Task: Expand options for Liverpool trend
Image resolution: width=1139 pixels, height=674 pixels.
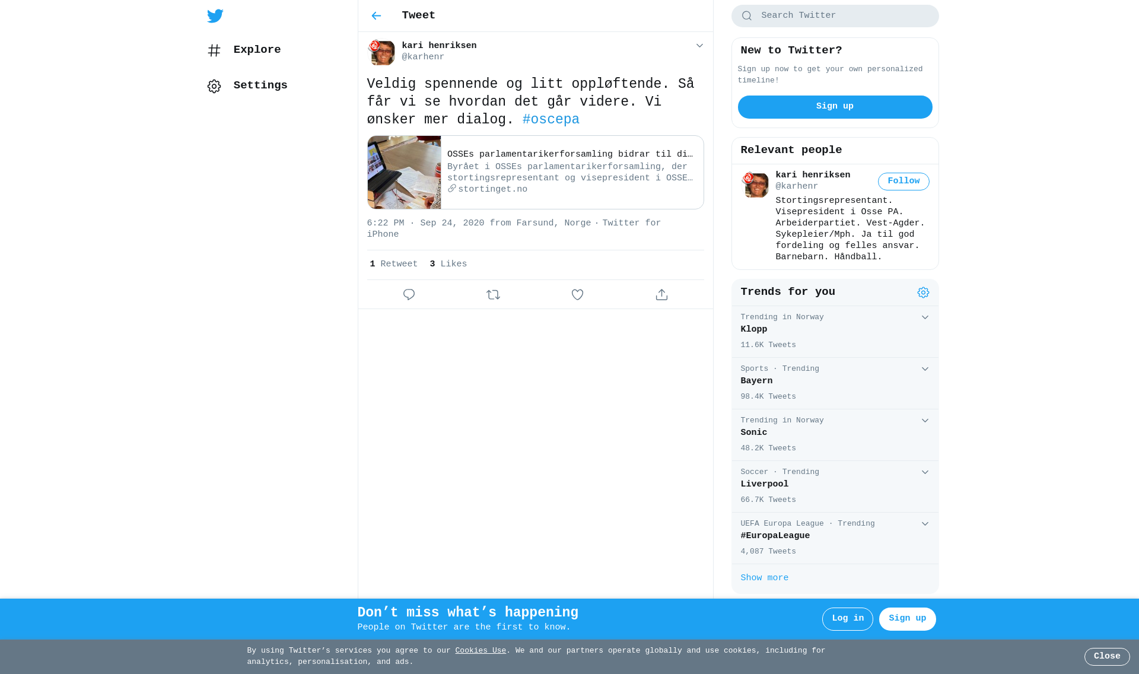Action: click(925, 472)
